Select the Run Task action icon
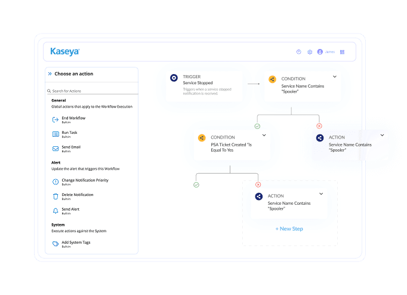 (55, 134)
